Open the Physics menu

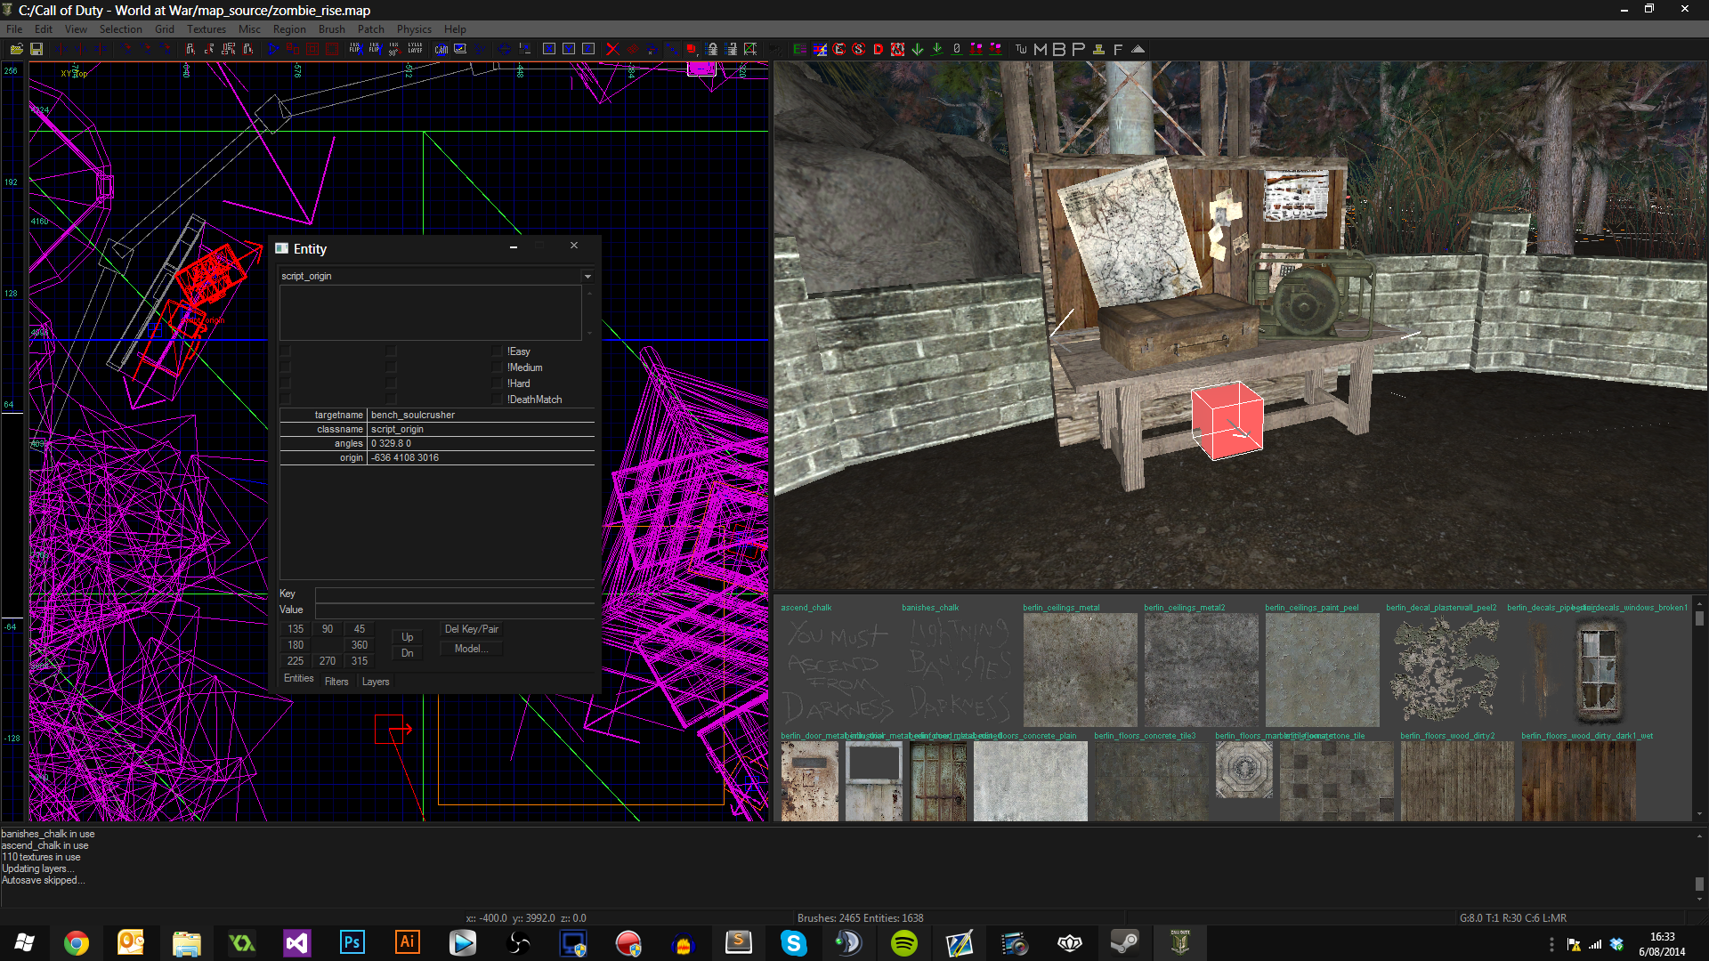(x=414, y=29)
